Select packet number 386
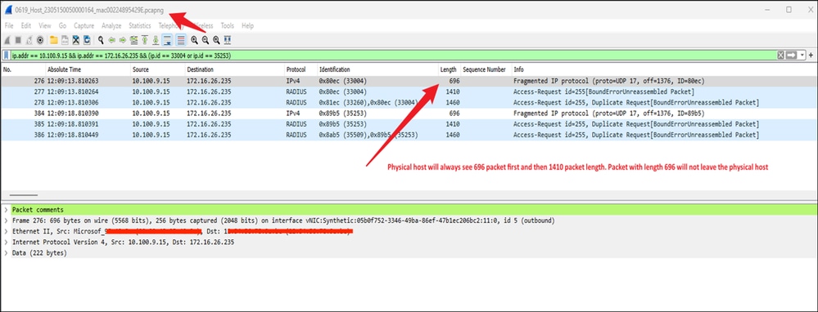818x312 pixels. pos(409,136)
